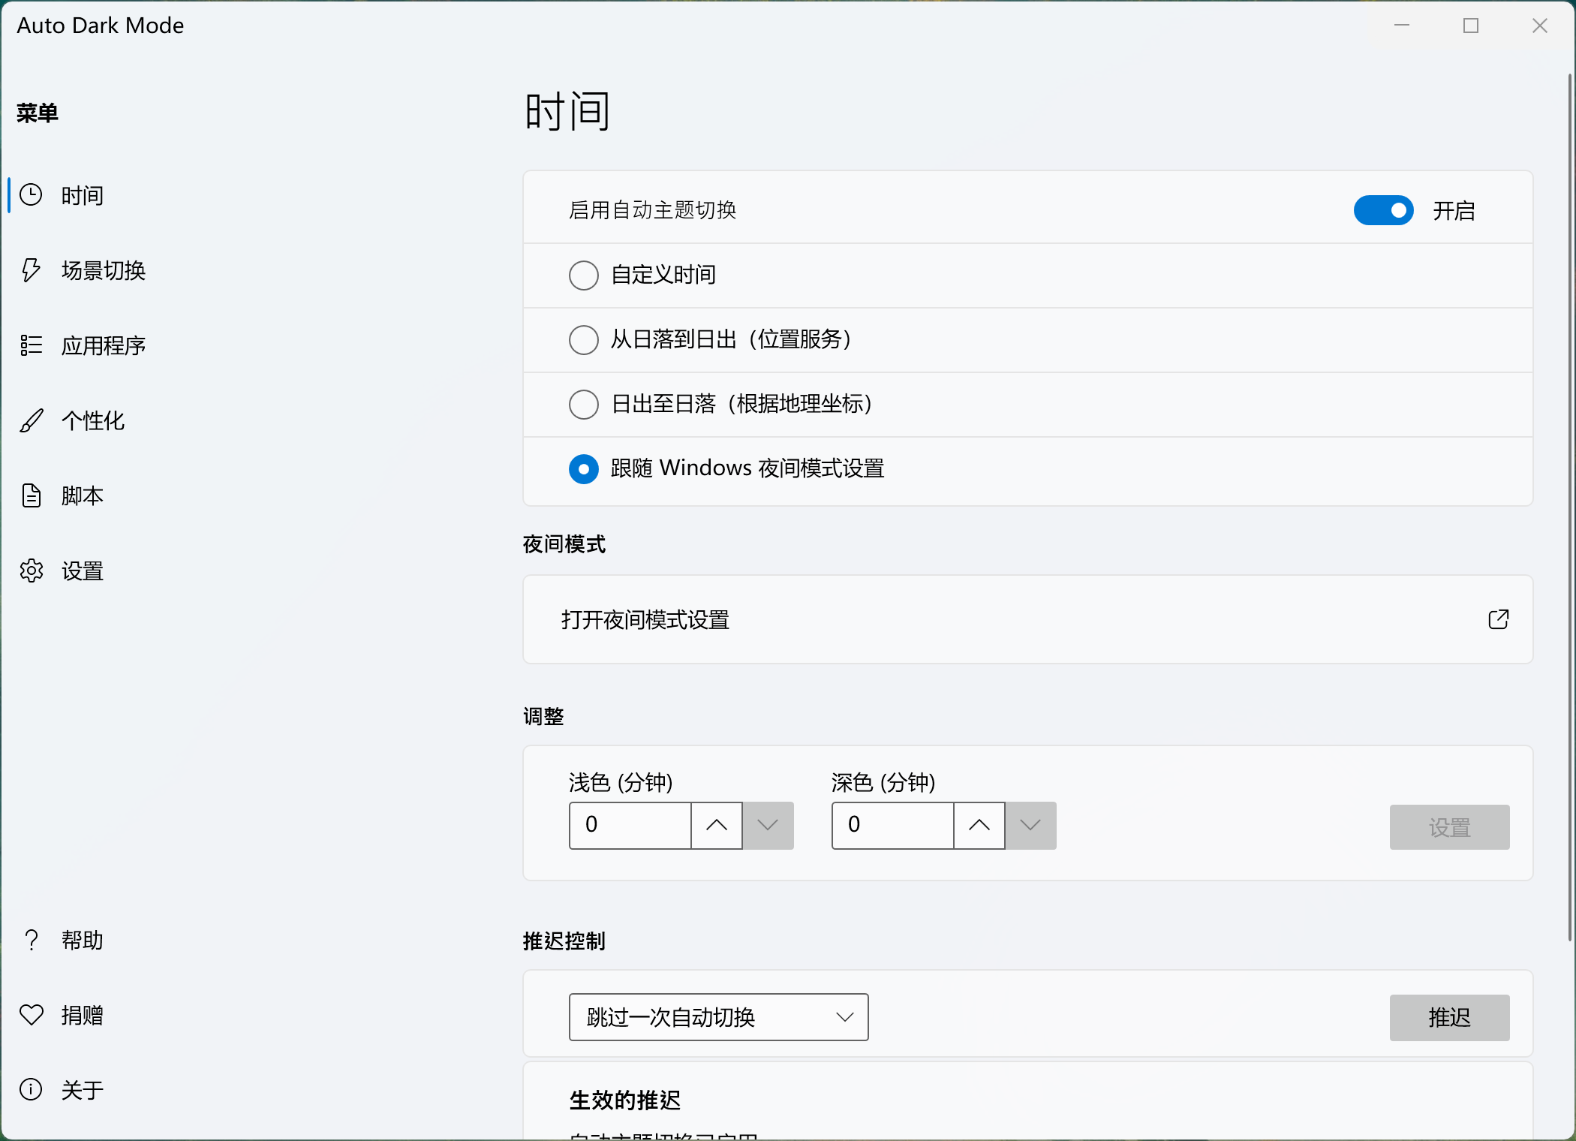Disable the 启用自动主题切换 toggle
The width and height of the screenshot is (1576, 1141).
pos(1384,210)
